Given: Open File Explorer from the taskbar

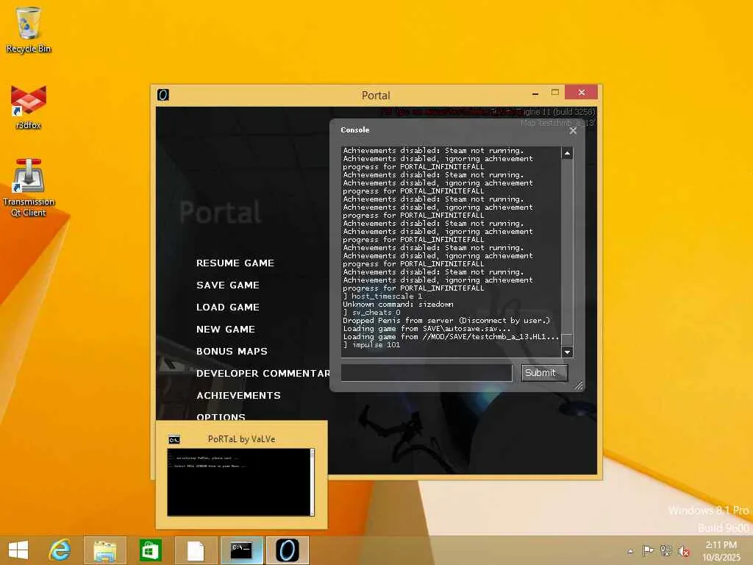Looking at the screenshot, I should click(x=104, y=550).
